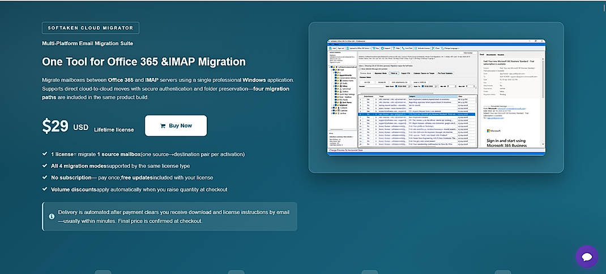
Task: Click the 'USD' currency label
Action: coord(81,128)
